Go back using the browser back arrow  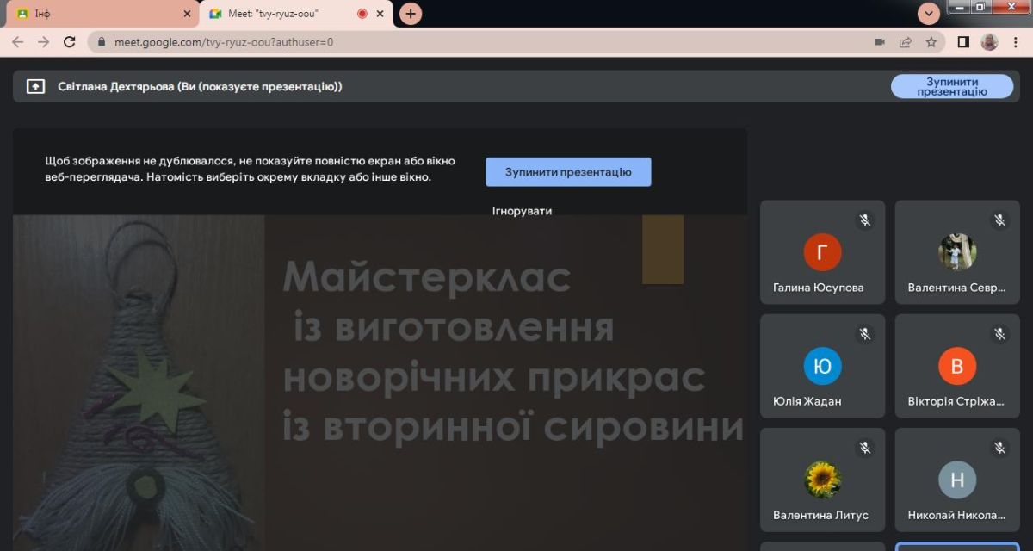pyautogui.click(x=17, y=42)
